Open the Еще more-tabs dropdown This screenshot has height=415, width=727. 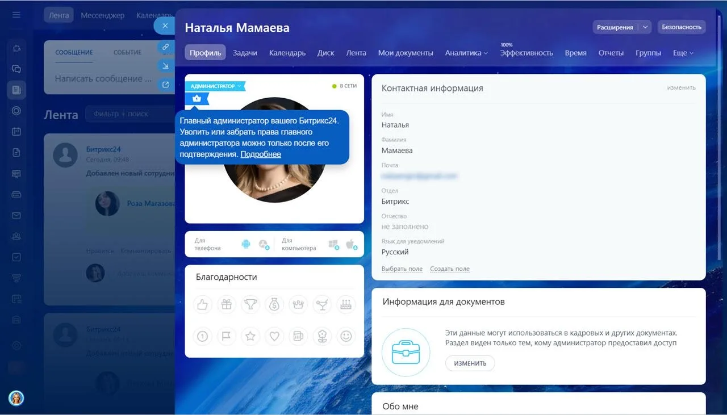click(x=683, y=53)
